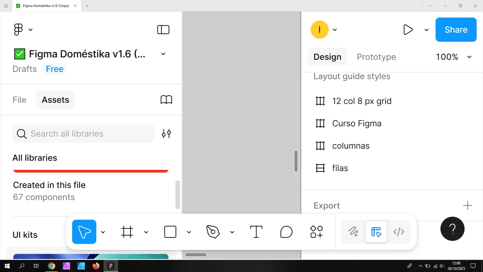The width and height of the screenshot is (483, 272).
Task: Open Task View on the taskbar
Action: 36,266
